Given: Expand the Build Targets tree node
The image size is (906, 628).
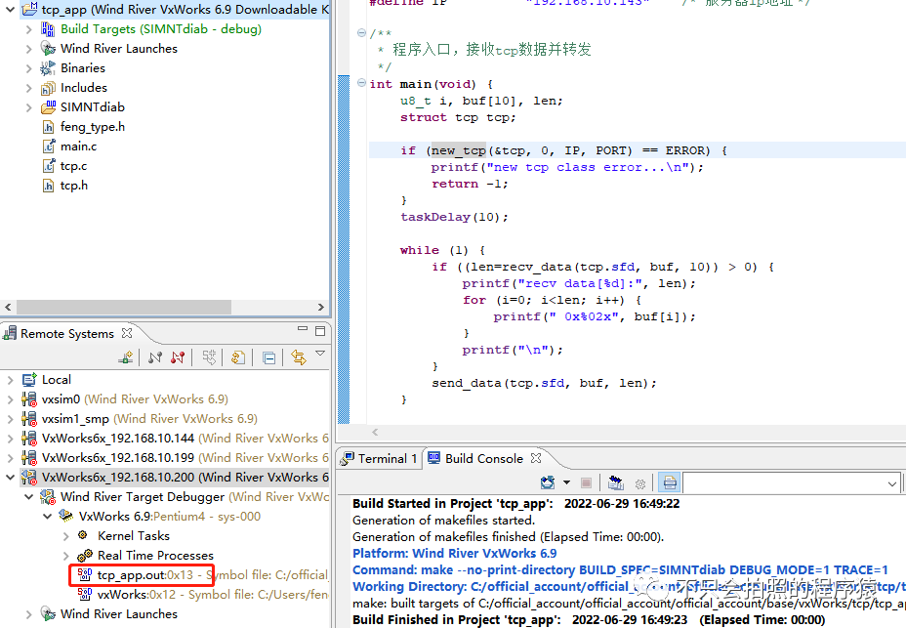Looking at the screenshot, I should (x=30, y=29).
